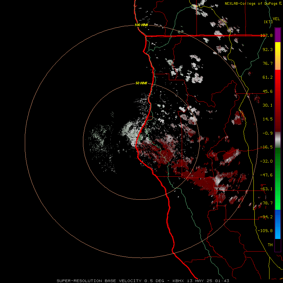
Task: Click the 45.6 velocity scale value
Action: pyautogui.click(x=268, y=91)
